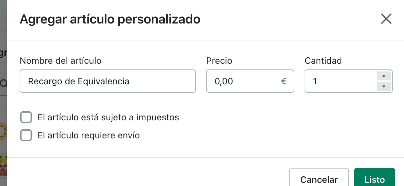Confirm with the green Listo button
The width and height of the screenshot is (404, 186).
[x=374, y=179]
